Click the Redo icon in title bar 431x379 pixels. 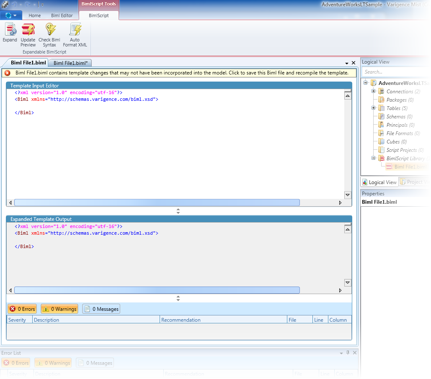click(x=28, y=5)
